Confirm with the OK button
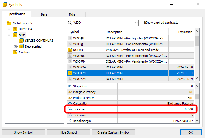 pyautogui.click(x=191, y=132)
